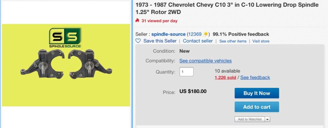Screen dimensions: 328x128
Task: Open the spindle-source seller profile link
Action: pos(168,34)
